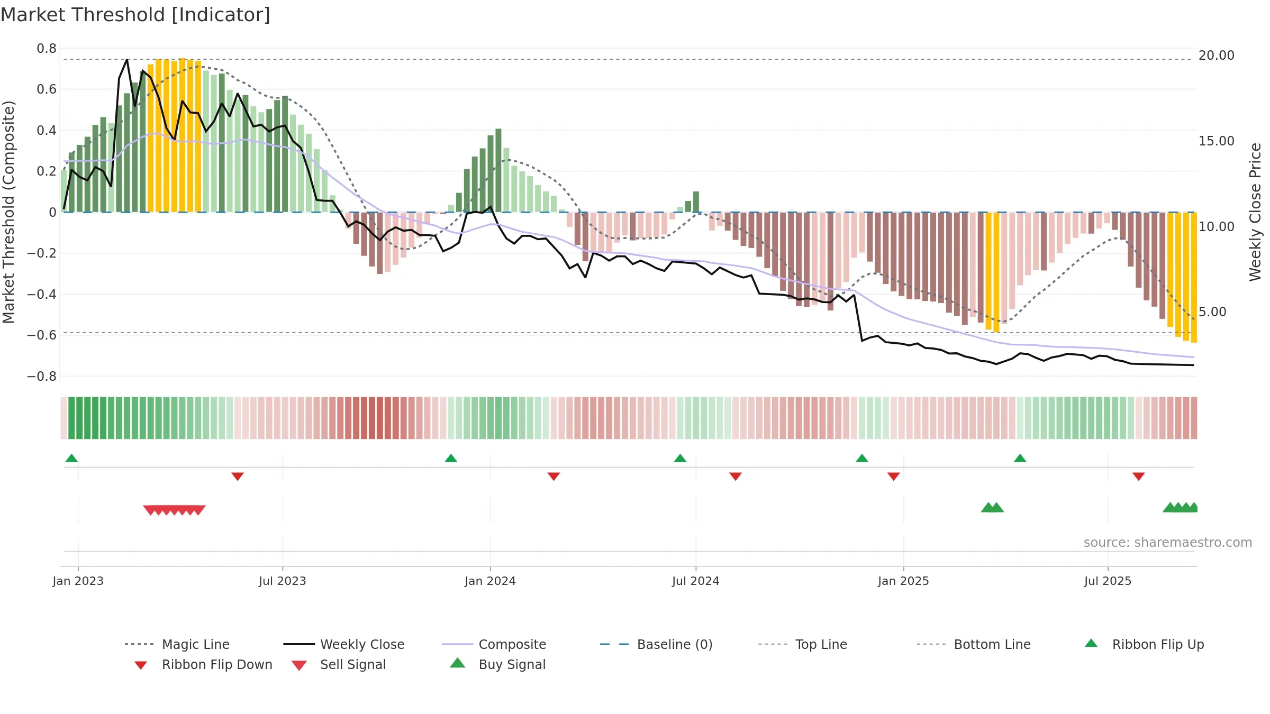
Task: Click the red triangle icon beside Sell Signal
Action: pos(299,665)
